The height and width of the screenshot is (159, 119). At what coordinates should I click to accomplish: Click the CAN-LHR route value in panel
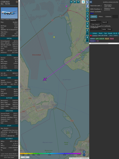(x=15, y=36)
